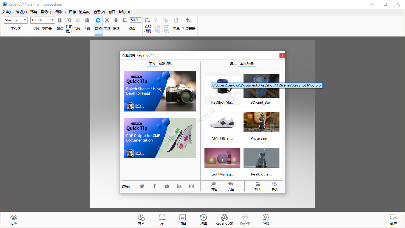Open the PhysicsSim demo scene

coord(261,124)
